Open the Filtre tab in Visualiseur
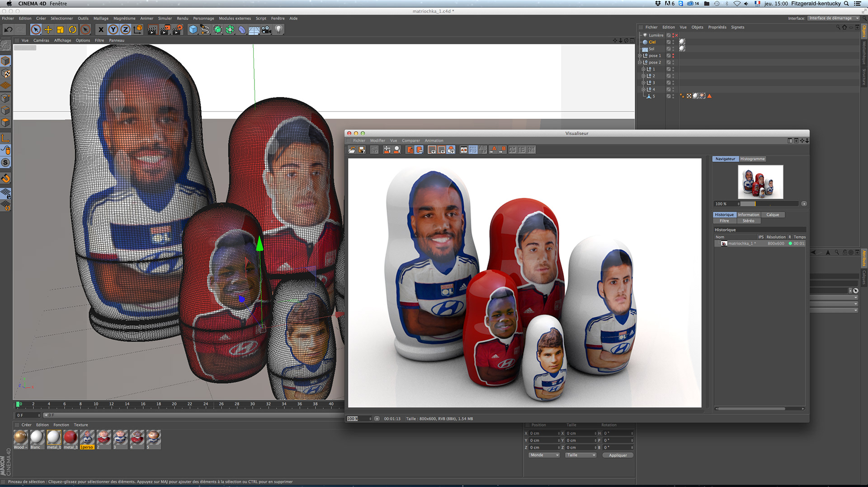The image size is (868, 487). pyautogui.click(x=724, y=221)
